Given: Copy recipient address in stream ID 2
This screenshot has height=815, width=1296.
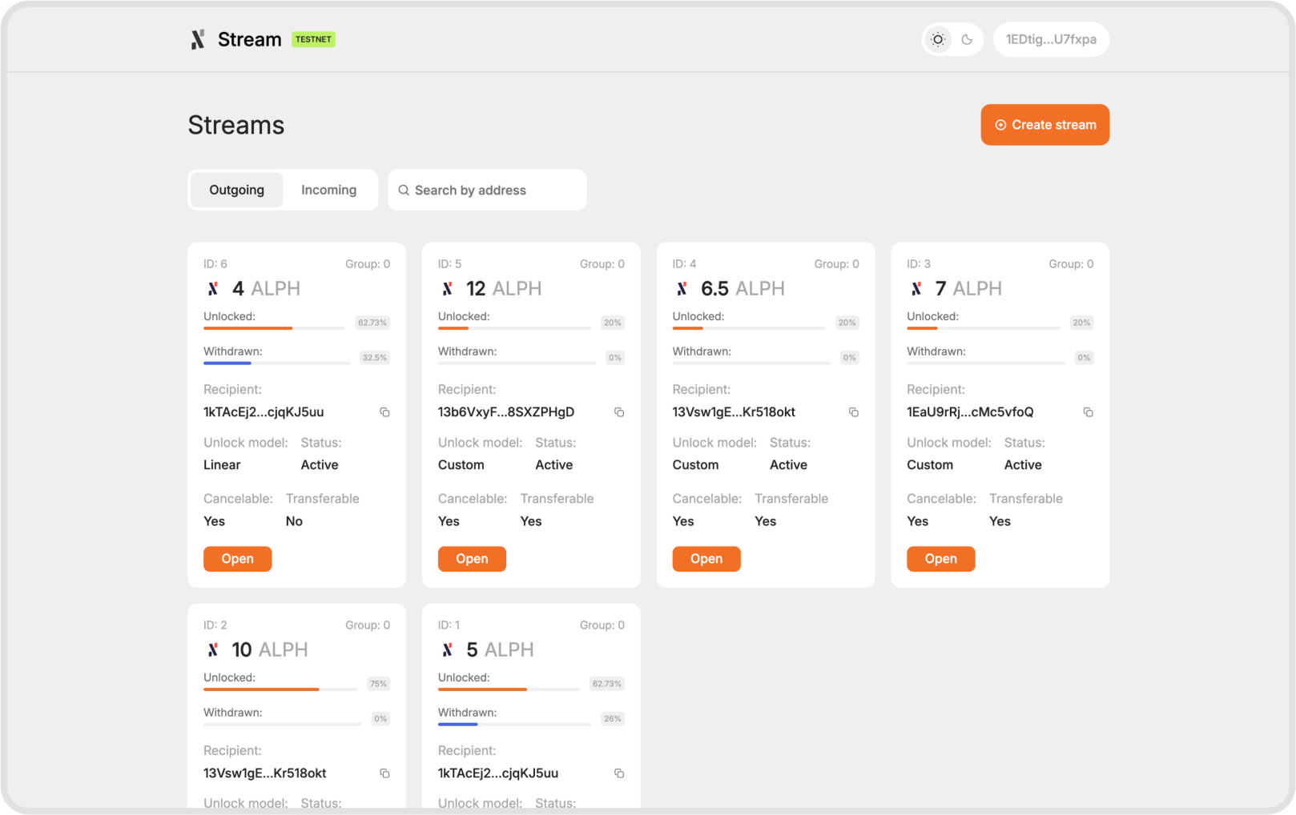Looking at the screenshot, I should [x=384, y=773].
